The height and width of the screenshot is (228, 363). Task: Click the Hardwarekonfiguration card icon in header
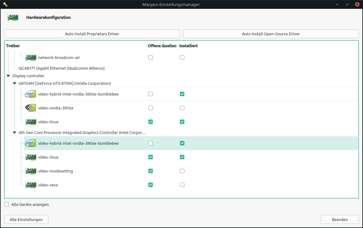(x=13, y=18)
